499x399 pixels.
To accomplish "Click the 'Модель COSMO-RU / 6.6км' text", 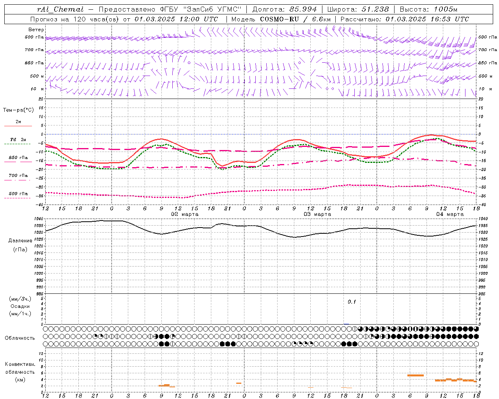I will tap(281, 19).
